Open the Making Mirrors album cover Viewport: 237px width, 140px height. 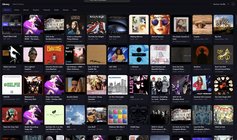coord(139,25)
